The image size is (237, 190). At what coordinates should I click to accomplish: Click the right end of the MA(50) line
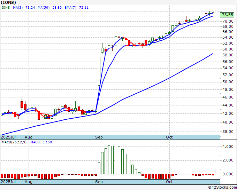213,54
